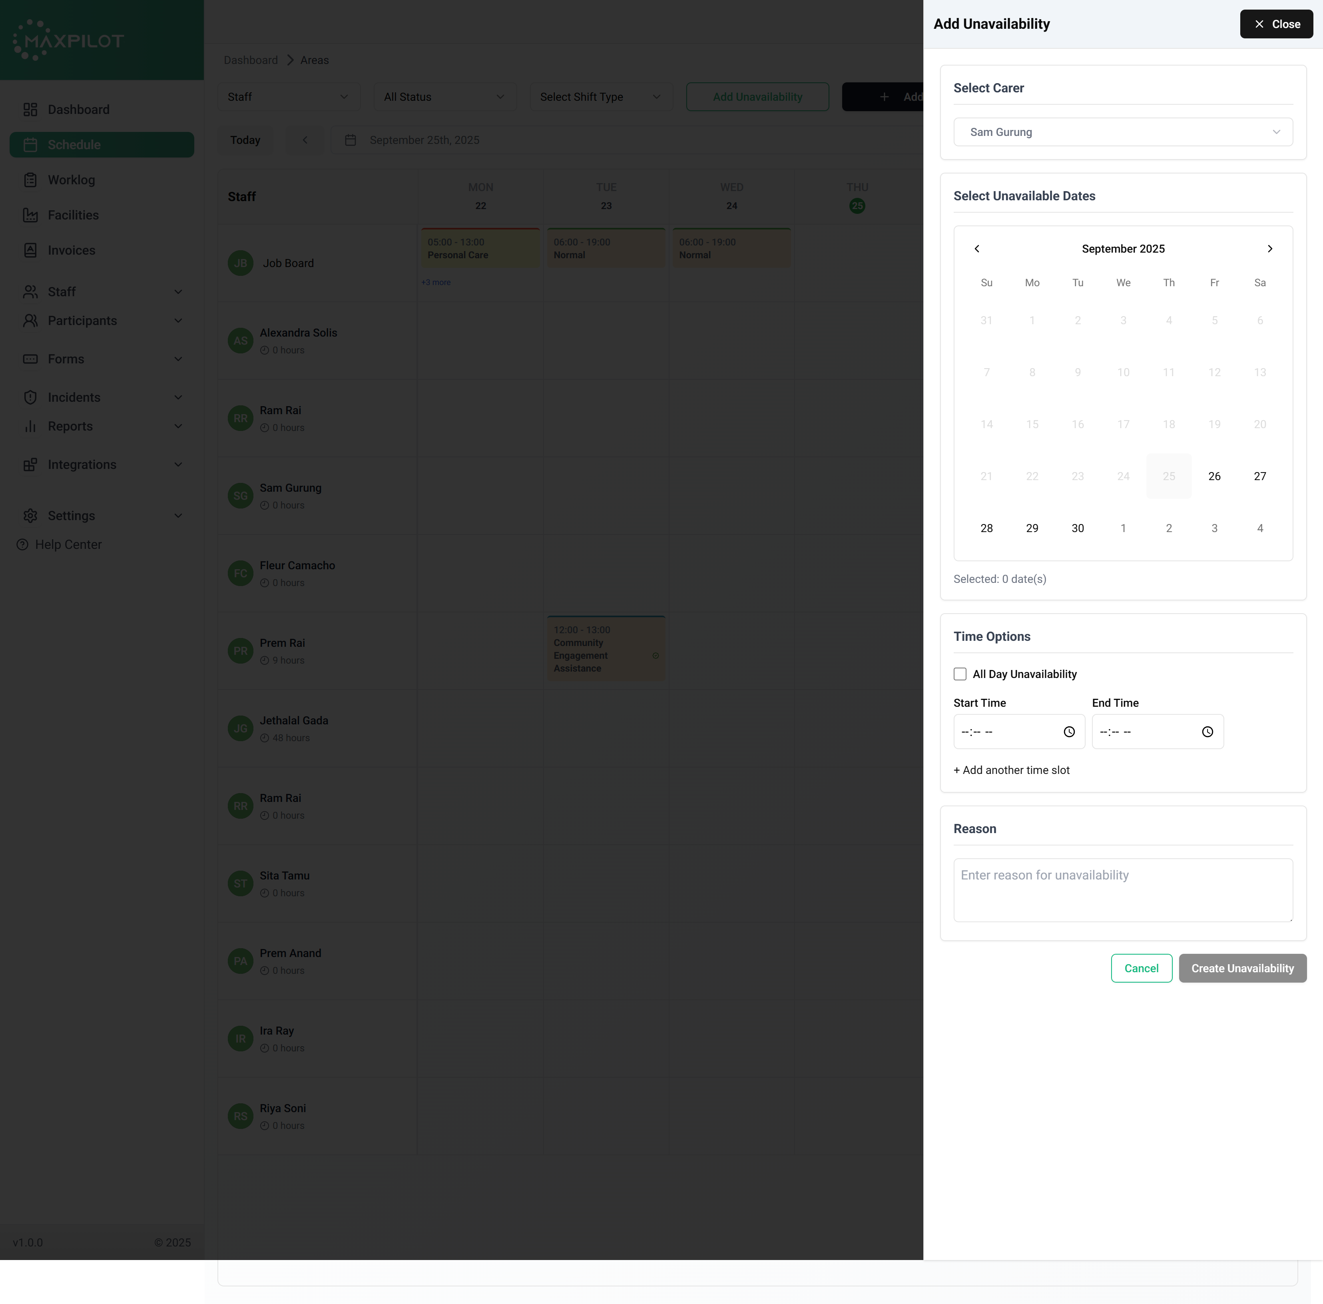Go to previous month in calendar

pos(977,249)
